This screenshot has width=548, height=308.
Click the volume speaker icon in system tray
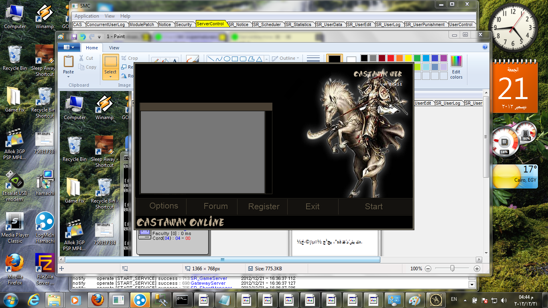tap(503, 300)
